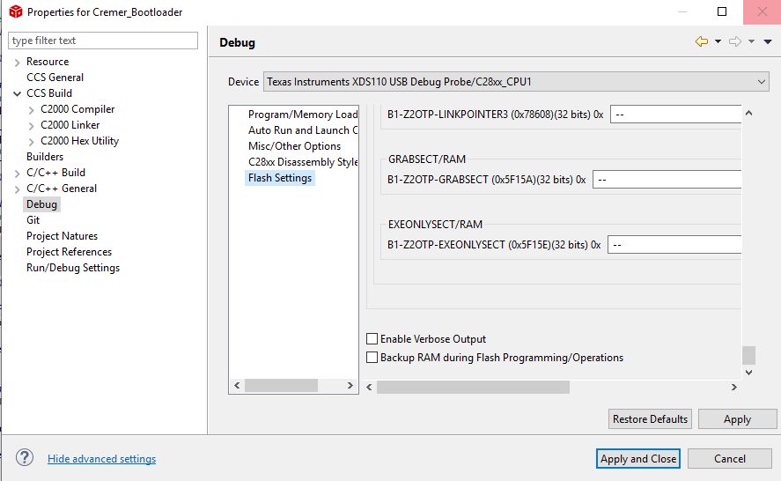This screenshot has width=781, height=481.
Task: Select C2000 Hex Utility tree item
Action: (80, 141)
